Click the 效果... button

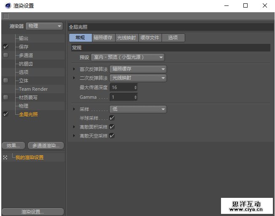coord(13,146)
